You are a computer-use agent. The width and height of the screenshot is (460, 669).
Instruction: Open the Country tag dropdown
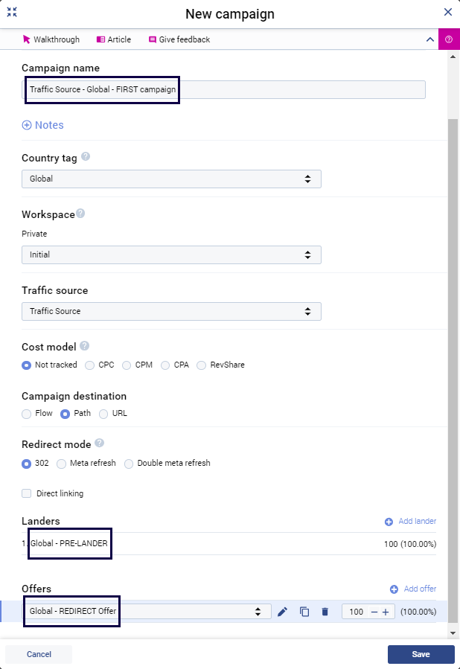pyautogui.click(x=171, y=179)
